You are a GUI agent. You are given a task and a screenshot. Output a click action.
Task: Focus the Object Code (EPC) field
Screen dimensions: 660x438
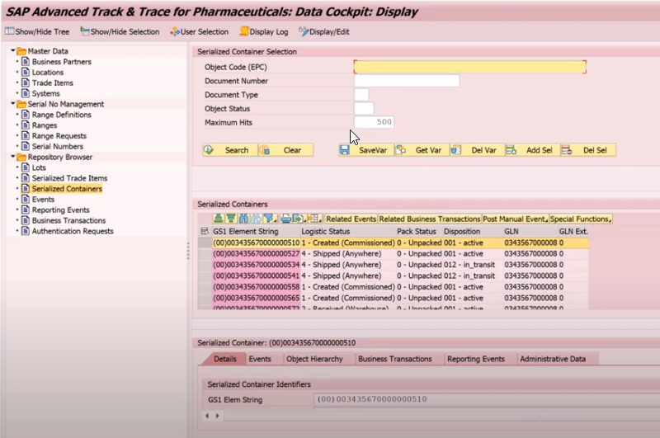(469, 67)
